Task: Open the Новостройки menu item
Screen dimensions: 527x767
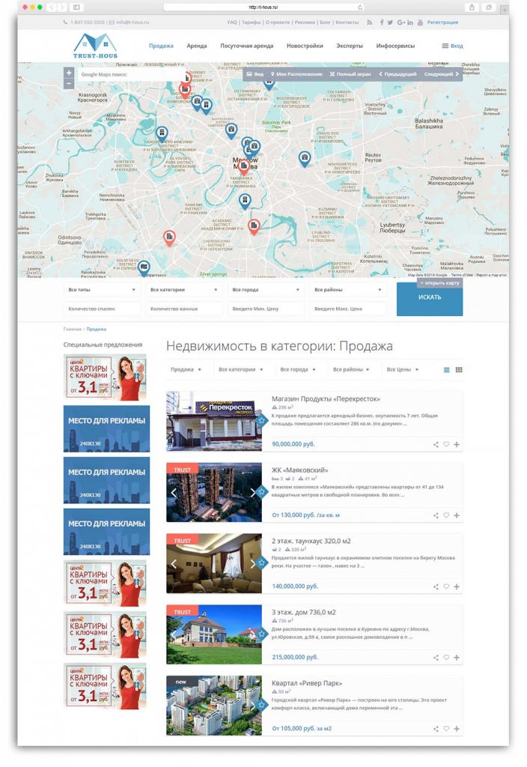Action: coord(305,46)
